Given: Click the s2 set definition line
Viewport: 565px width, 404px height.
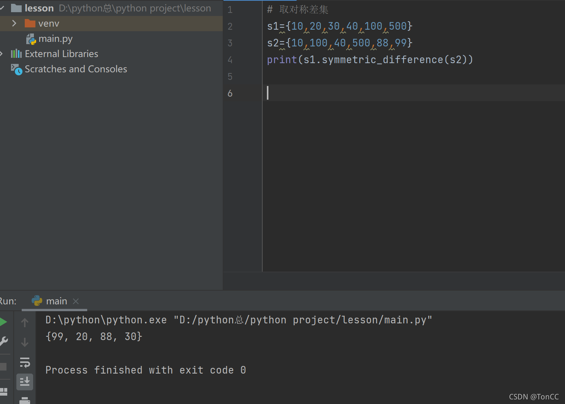Looking at the screenshot, I should [x=340, y=43].
